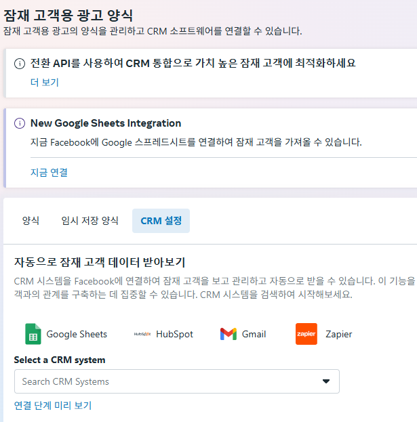Image resolution: width=417 pixels, height=422 pixels.
Task: Open the 임시 저장 양식 tab
Action: [x=90, y=221]
